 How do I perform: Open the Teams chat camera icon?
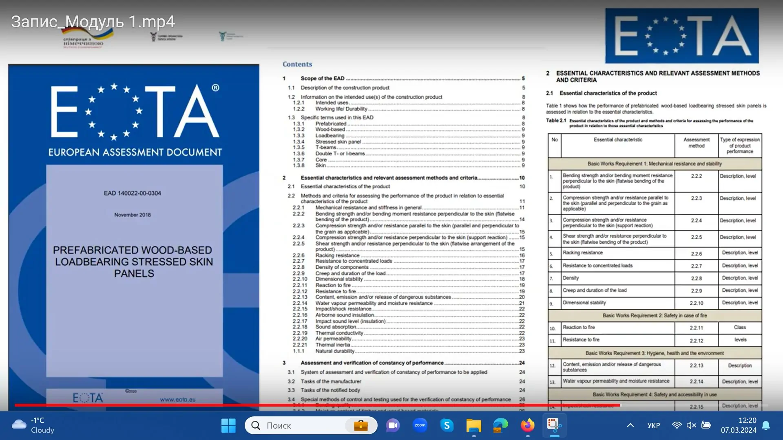(393, 425)
